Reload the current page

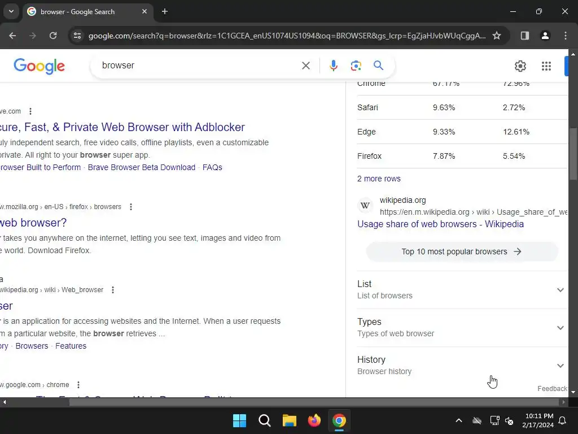click(53, 36)
